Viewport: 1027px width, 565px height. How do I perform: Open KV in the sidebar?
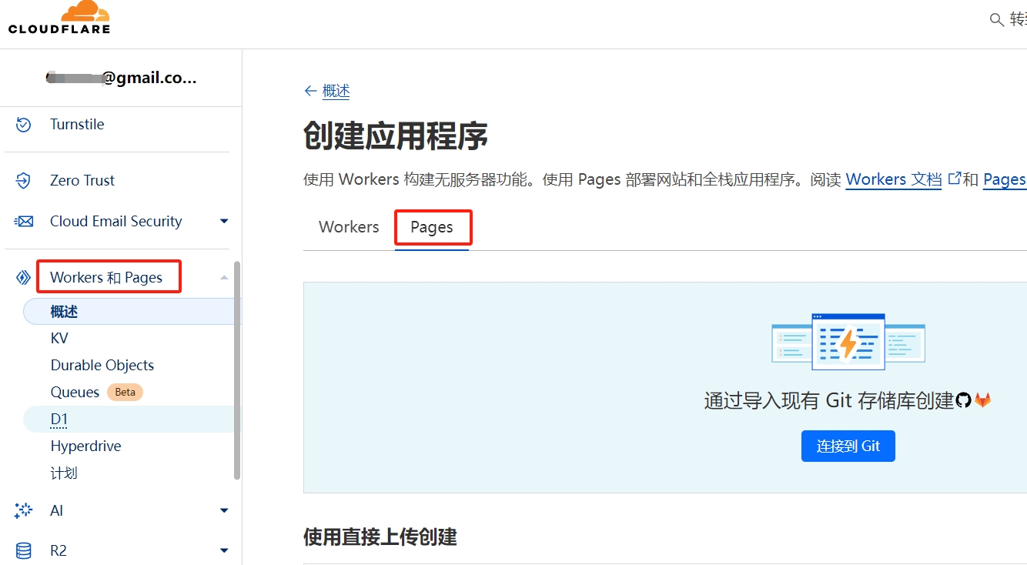point(59,339)
